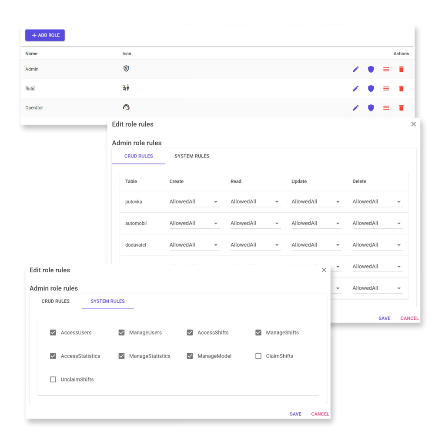Close the front Edit role rules dialog
435x435 pixels.
[324, 270]
